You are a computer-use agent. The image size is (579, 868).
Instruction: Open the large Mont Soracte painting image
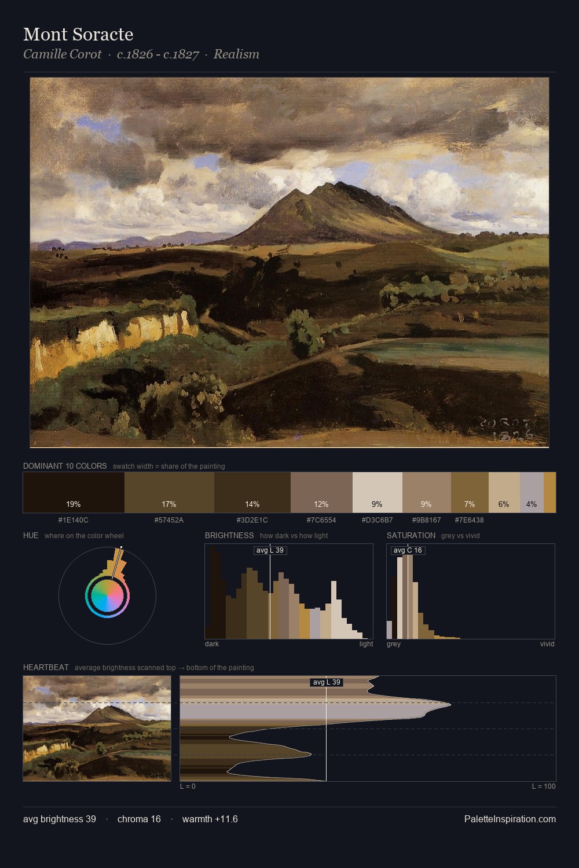pyautogui.click(x=289, y=263)
